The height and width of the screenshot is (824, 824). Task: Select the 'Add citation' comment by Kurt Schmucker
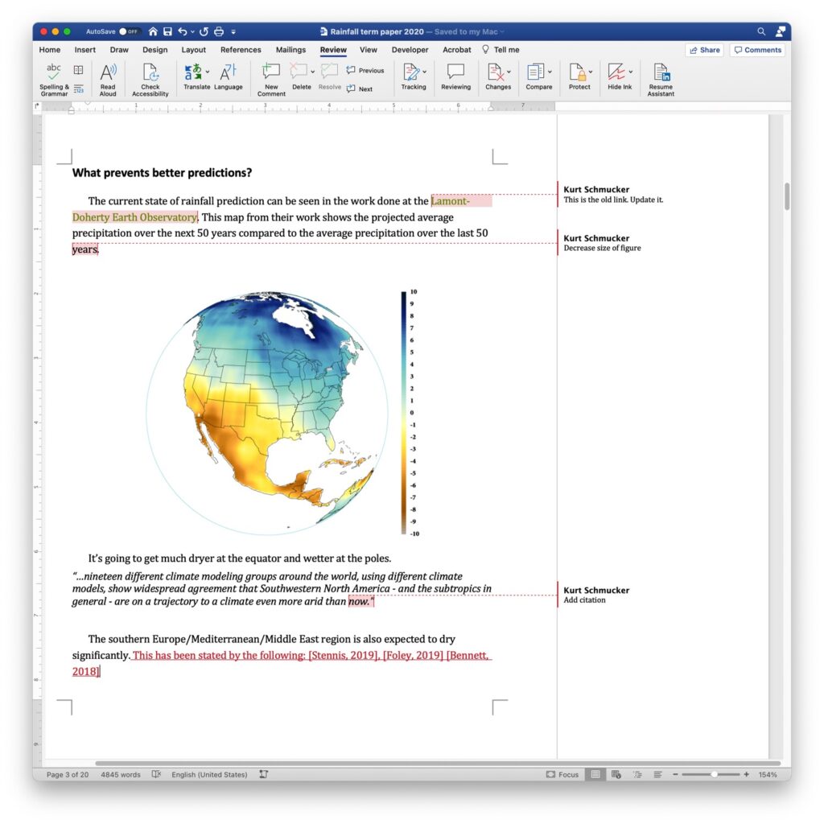pos(596,595)
